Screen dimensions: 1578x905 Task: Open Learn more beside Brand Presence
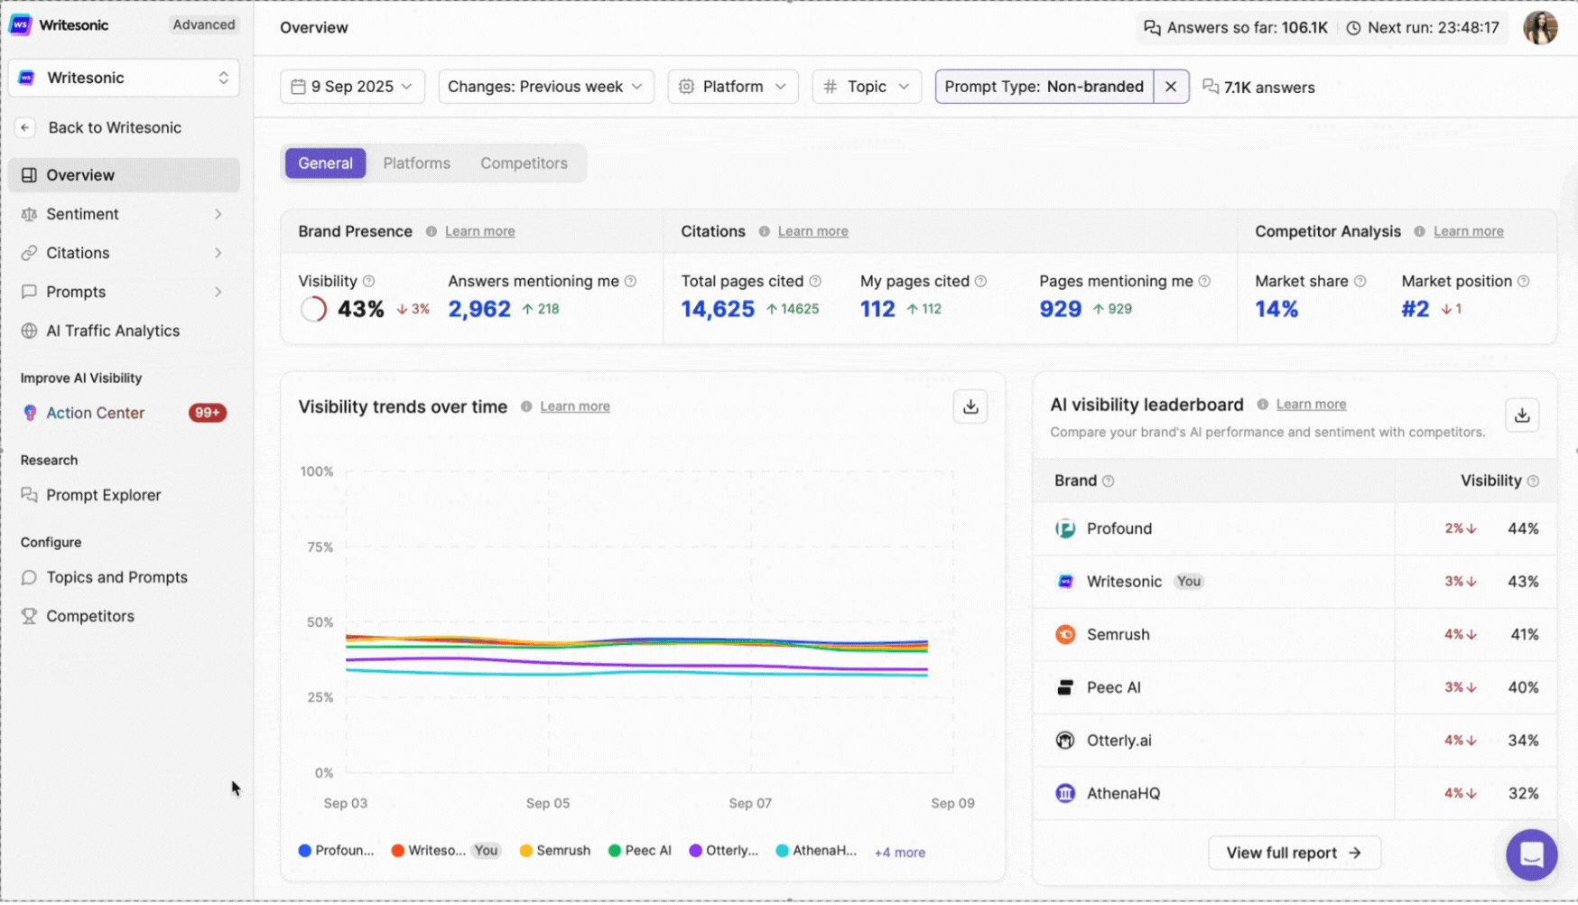[479, 231]
